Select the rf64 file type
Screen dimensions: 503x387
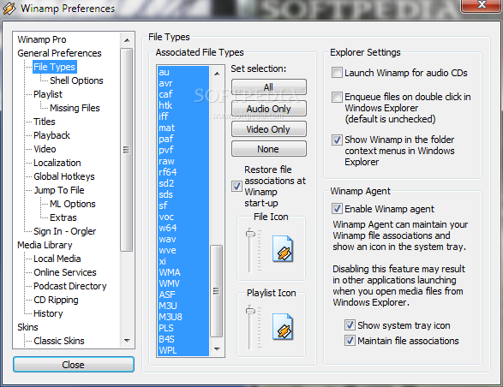pyautogui.click(x=183, y=172)
